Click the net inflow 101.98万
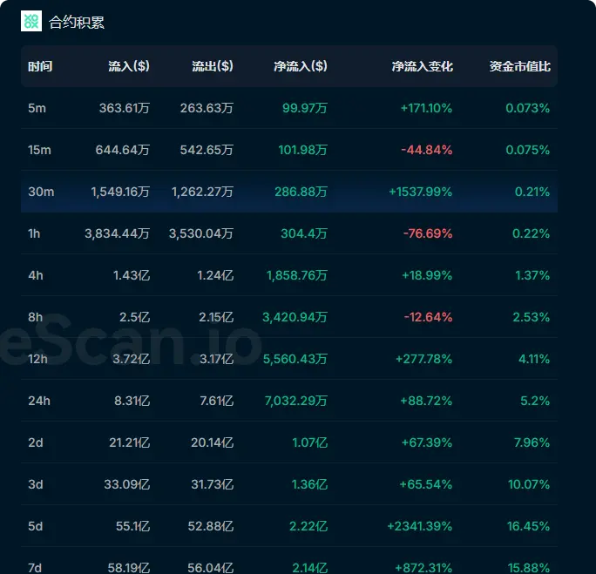The image size is (596, 574). [302, 150]
